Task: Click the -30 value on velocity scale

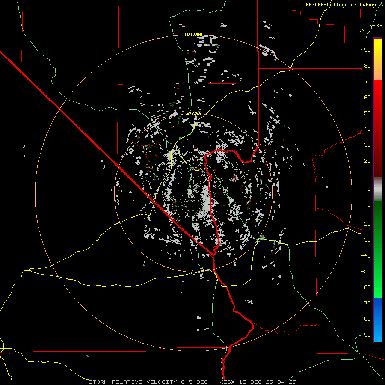Action: pos(366,240)
